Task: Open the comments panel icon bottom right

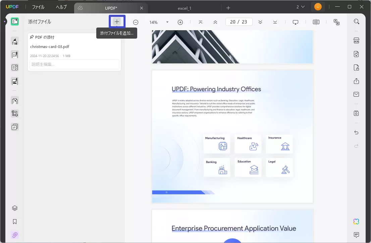Action: click(x=356, y=235)
